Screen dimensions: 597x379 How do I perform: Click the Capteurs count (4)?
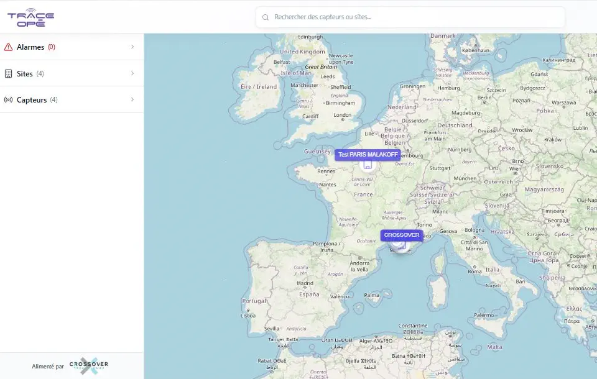[53, 100]
